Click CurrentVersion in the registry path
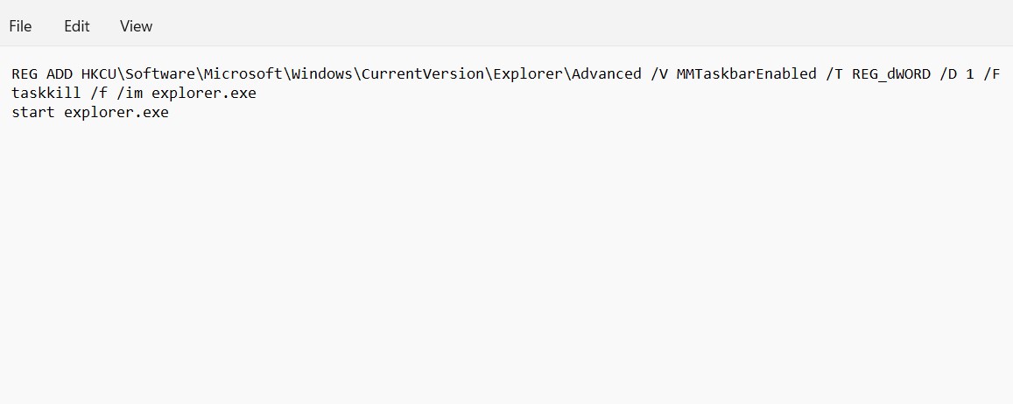Screen dimensions: 1013x404 422,73
